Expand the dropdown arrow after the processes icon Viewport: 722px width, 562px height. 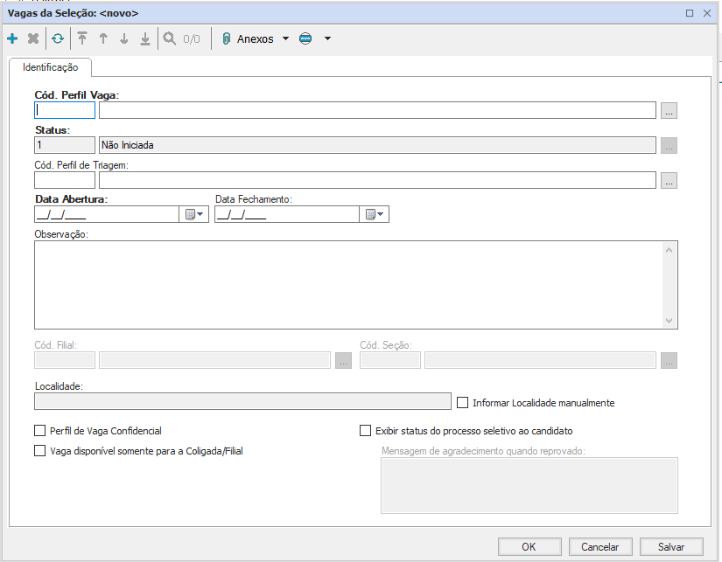[327, 39]
